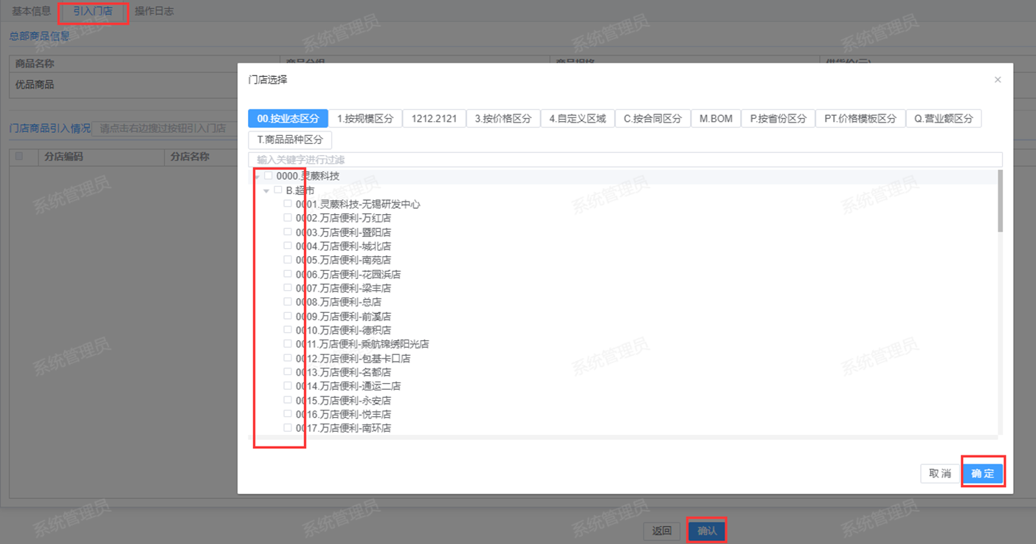Click the 确认 button at page bottom

point(707,531)
